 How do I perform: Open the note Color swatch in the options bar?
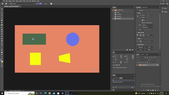pos(40,4)
